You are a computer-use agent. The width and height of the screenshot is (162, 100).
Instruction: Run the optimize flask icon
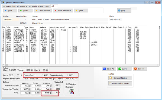(72, 92)
